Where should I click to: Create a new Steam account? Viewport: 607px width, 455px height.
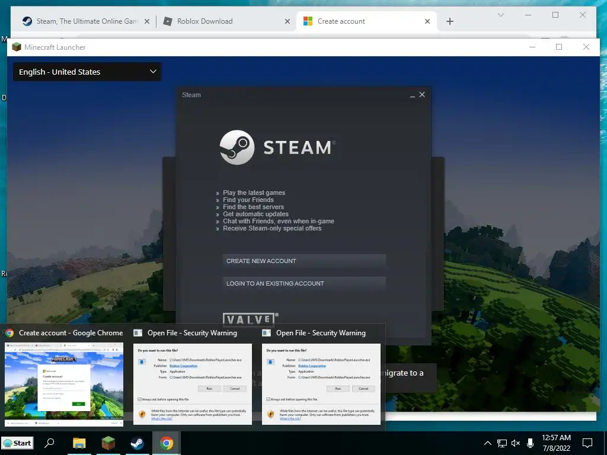(304, 261)
